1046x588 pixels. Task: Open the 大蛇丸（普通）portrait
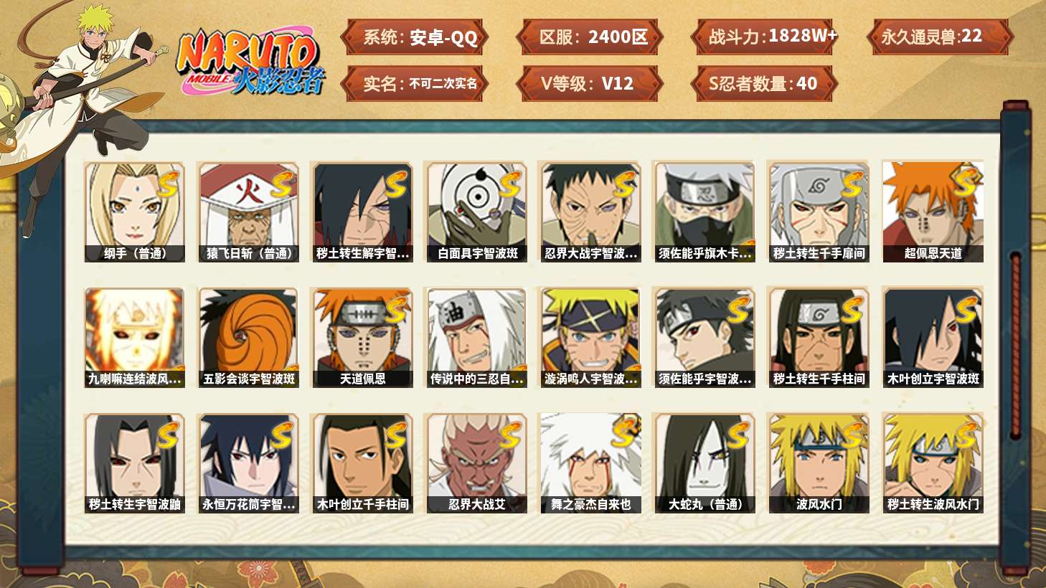(705, 463)
